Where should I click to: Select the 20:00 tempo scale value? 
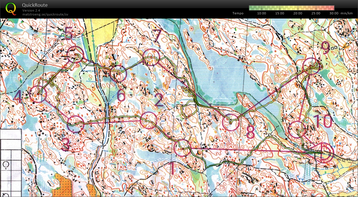pyautogui.click(x=298, y=13)
